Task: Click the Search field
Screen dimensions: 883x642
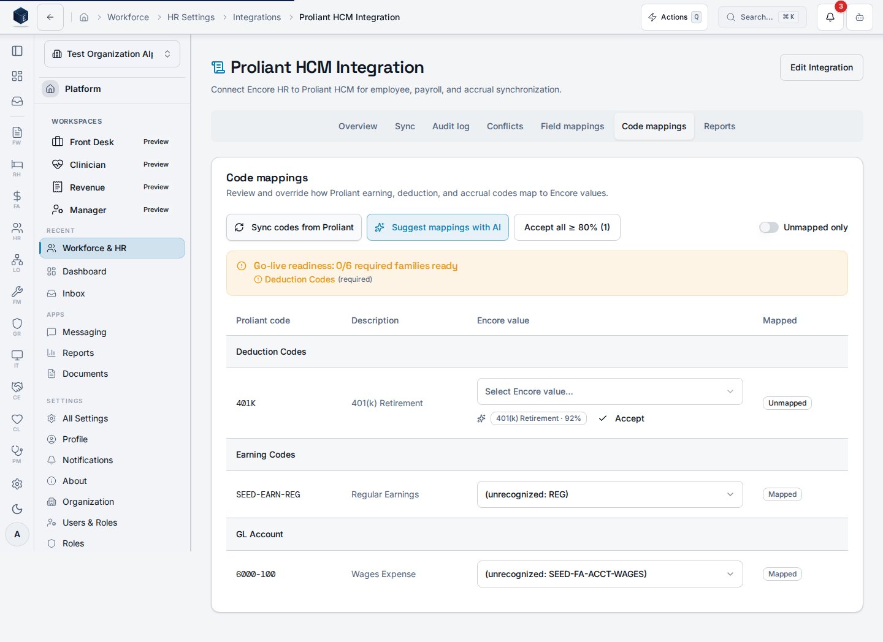Action: pyautogui.click(x=762, y=17)
